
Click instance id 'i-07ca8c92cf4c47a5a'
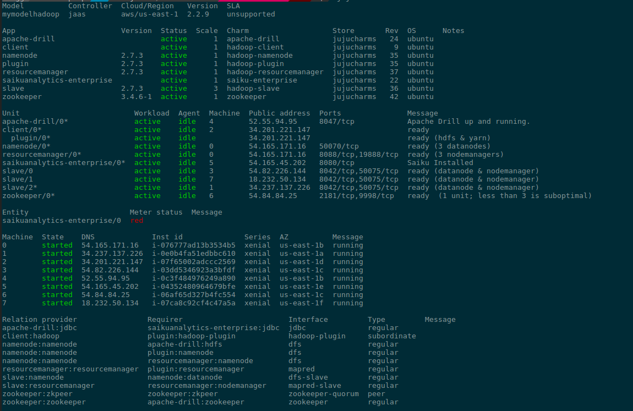(x=194, y=303)
